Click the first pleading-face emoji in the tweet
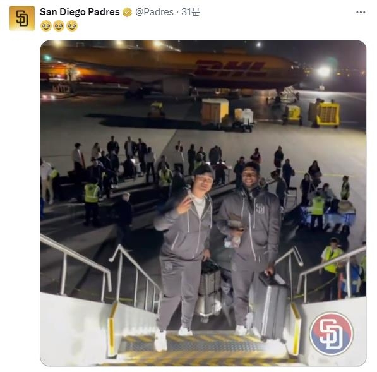 46,26
